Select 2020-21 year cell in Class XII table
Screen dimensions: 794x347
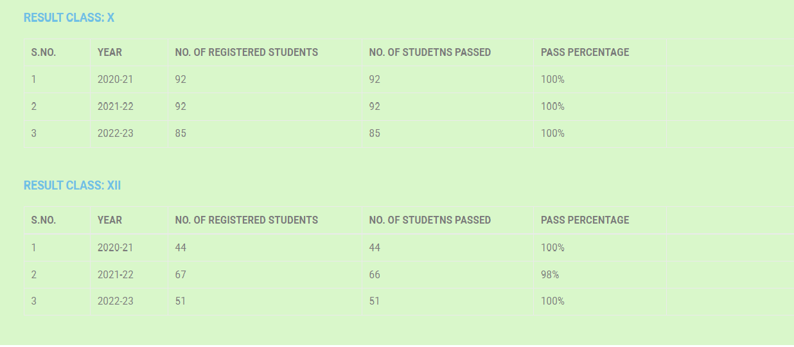(116, 247)
